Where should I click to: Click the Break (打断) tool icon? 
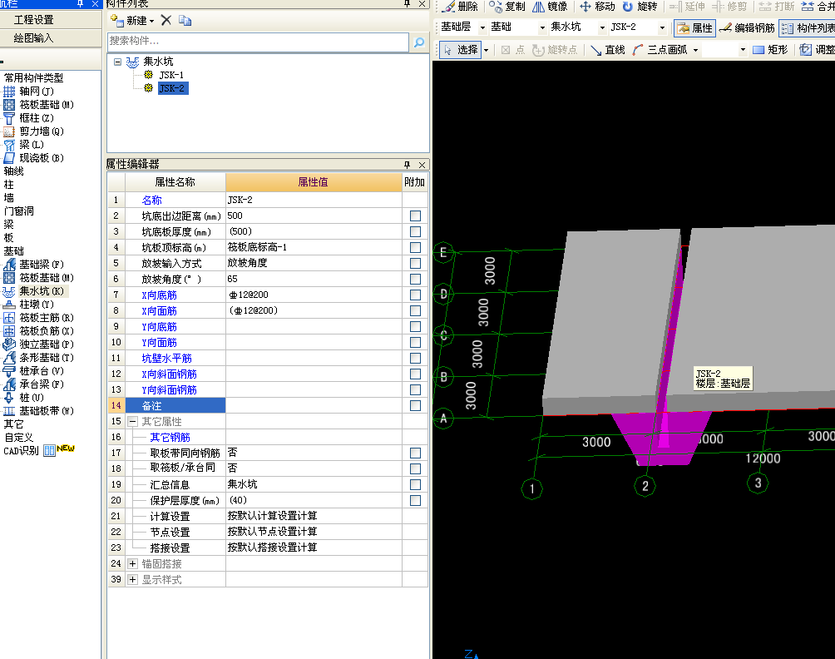[765, 7]
